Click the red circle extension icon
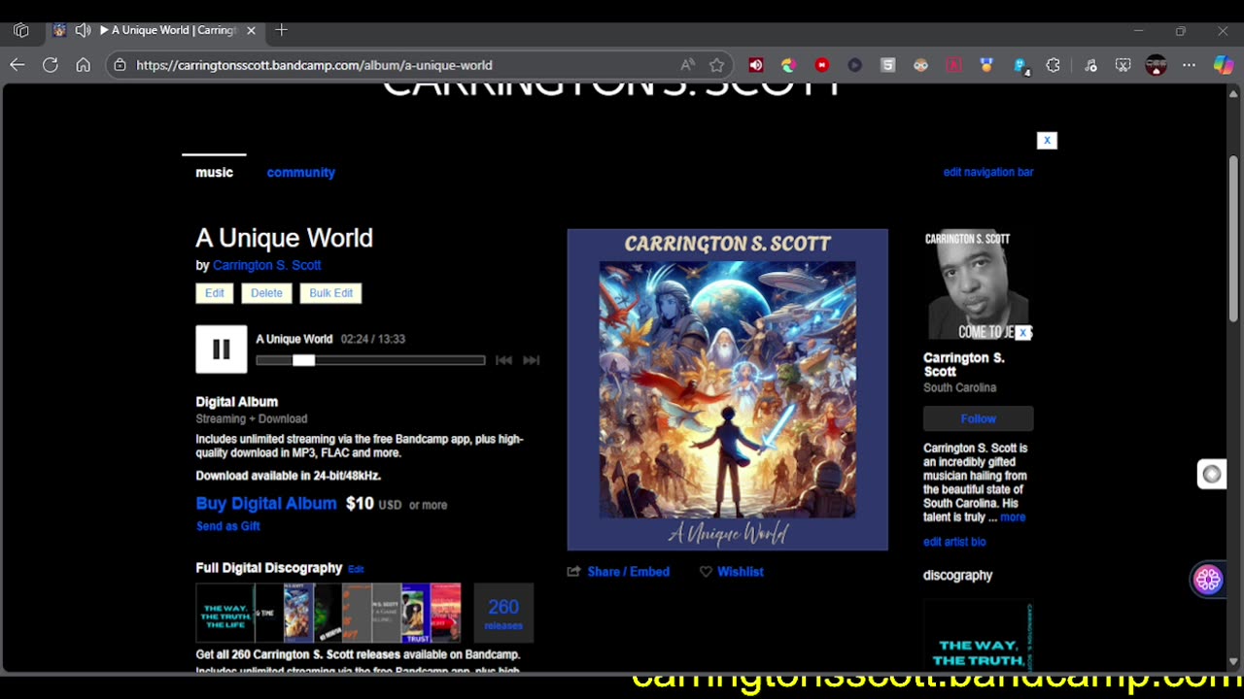 822,65
